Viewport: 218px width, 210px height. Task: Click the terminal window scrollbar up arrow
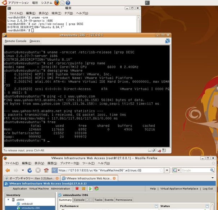[138, 17]
